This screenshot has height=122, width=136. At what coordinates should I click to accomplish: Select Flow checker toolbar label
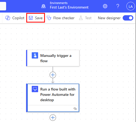[64, 18]
